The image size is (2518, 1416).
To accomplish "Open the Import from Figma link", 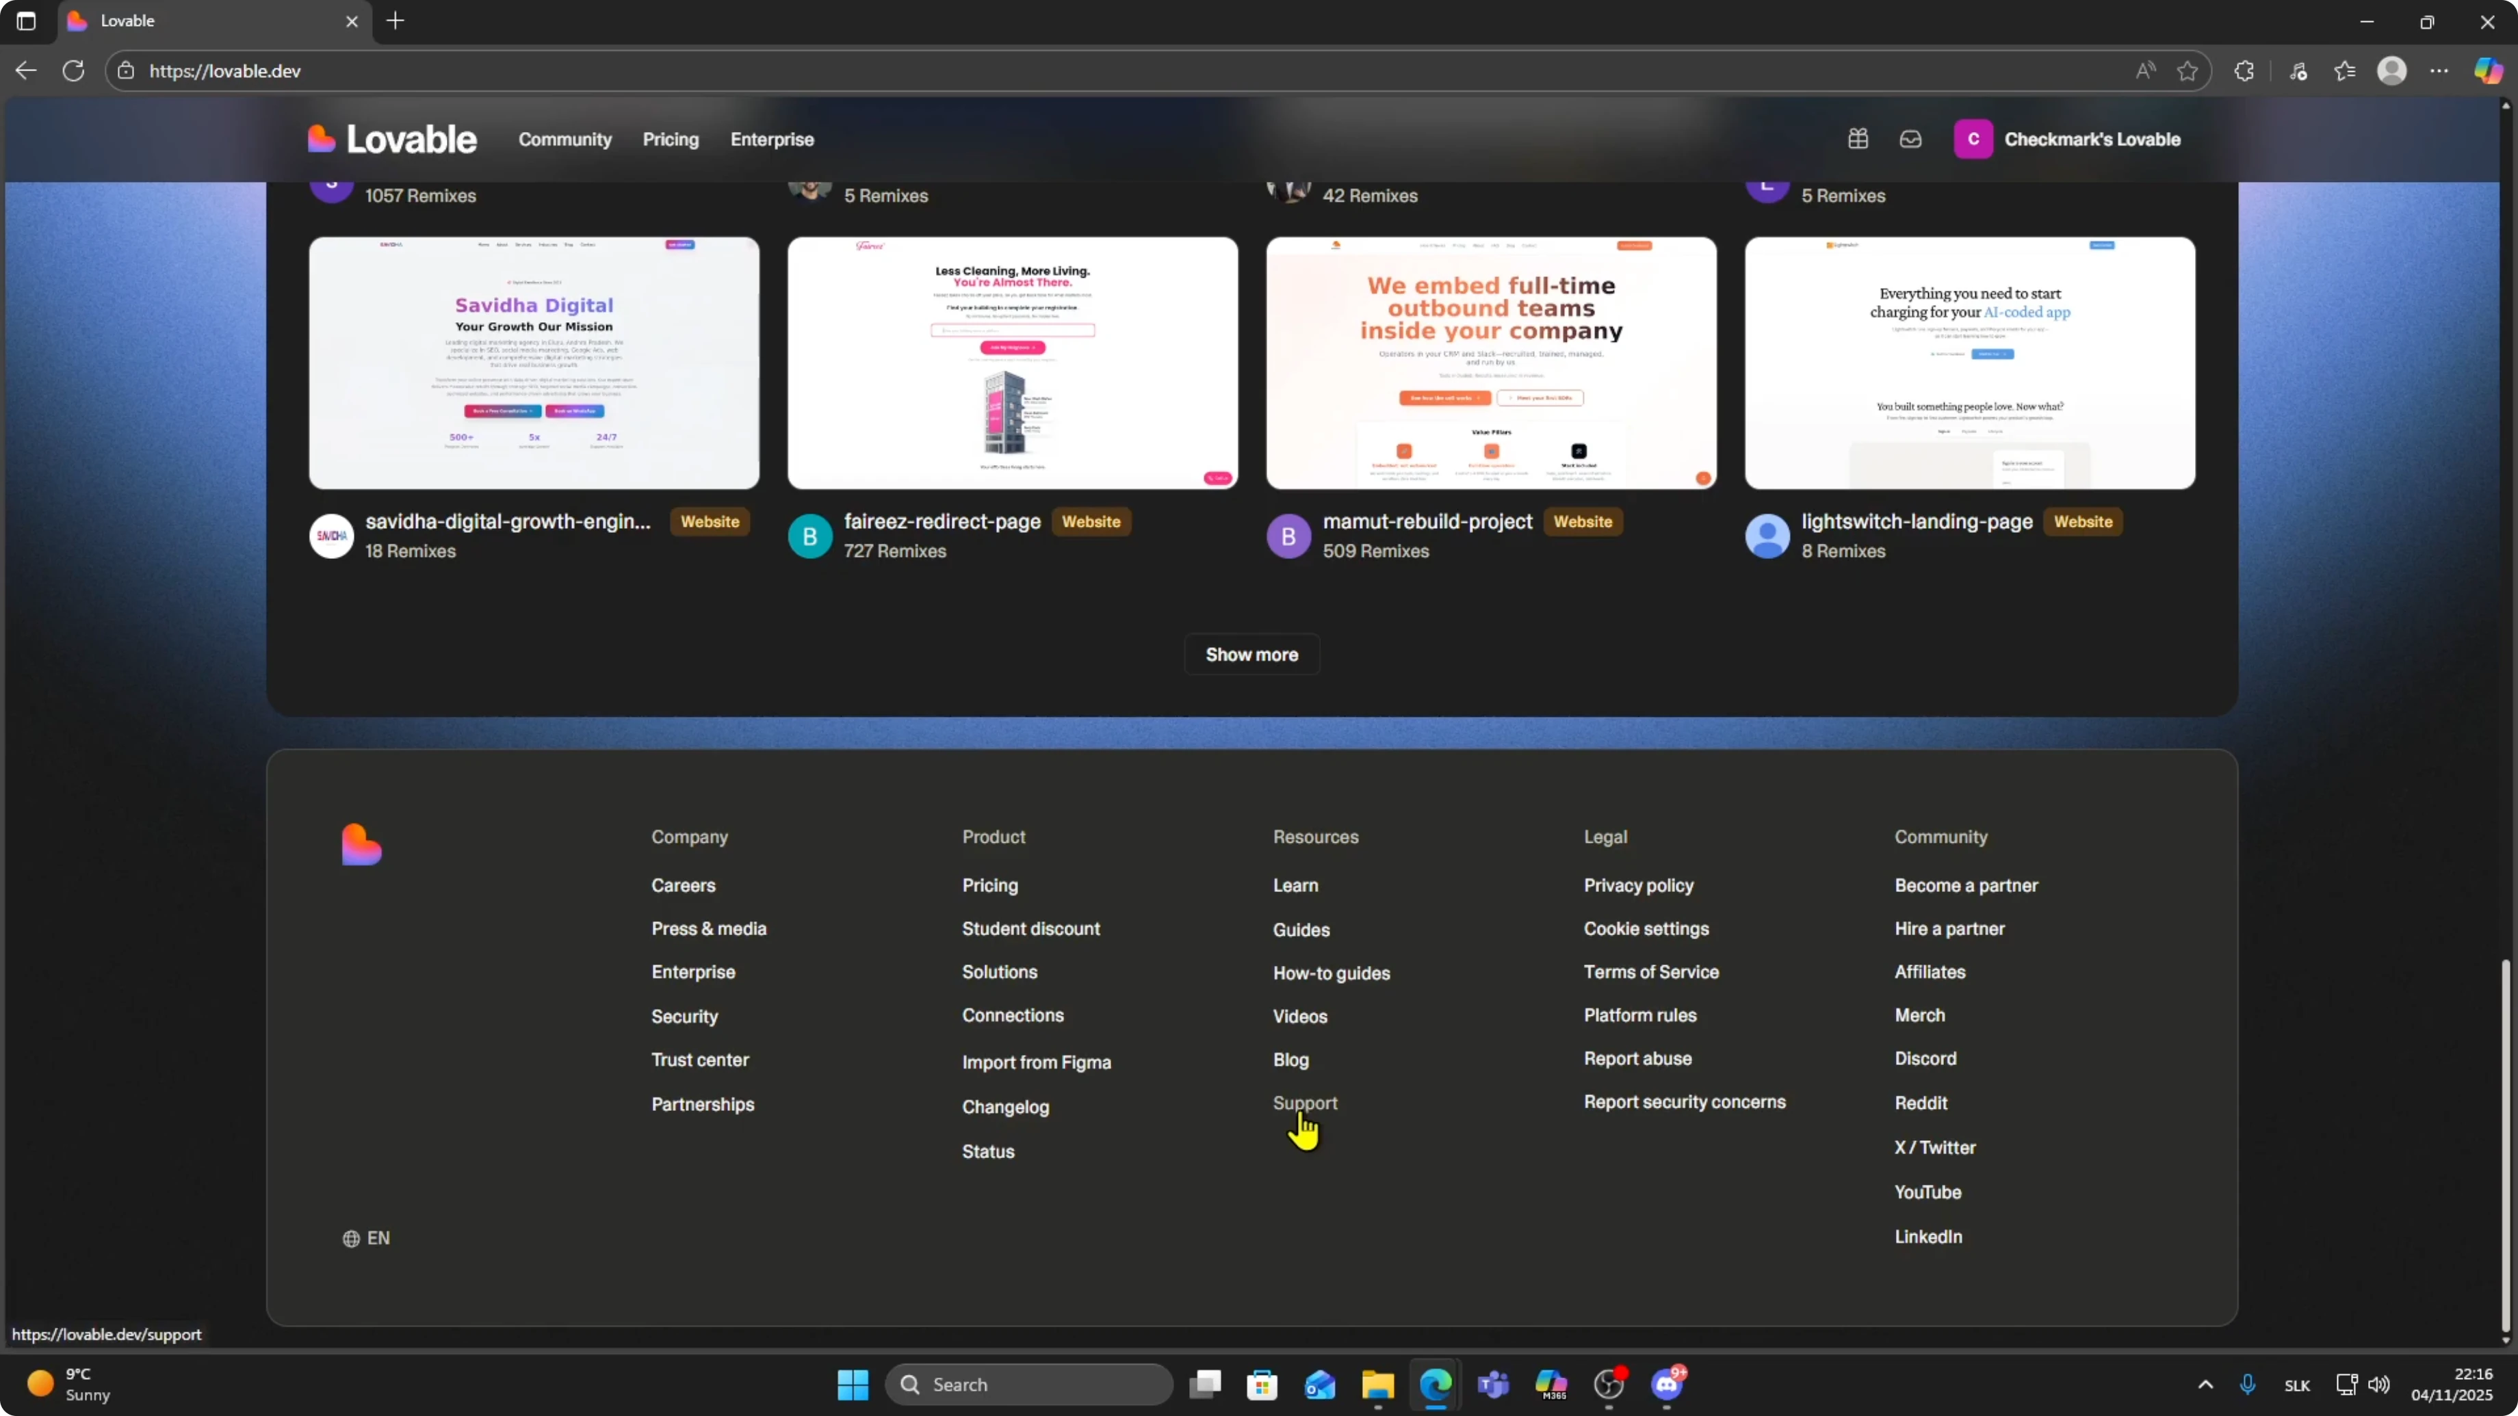I will [1036, 1062].
